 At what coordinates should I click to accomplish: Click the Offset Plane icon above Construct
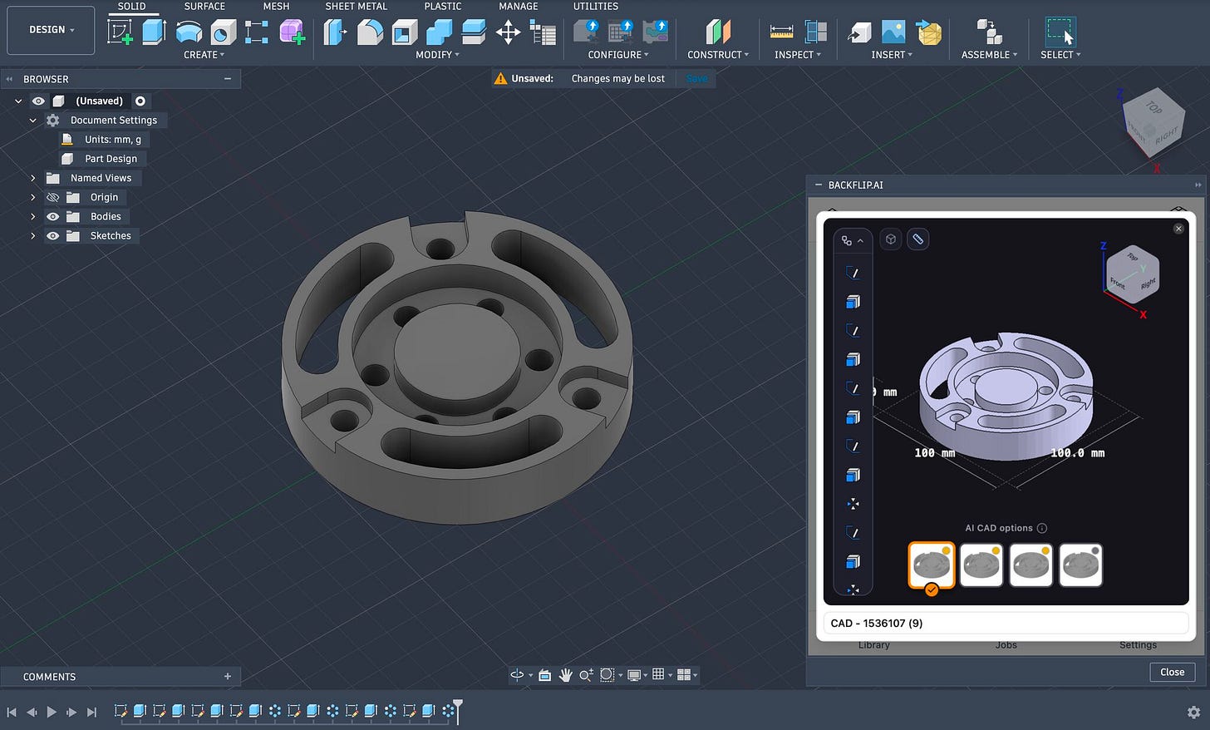[x=718, y=32]
